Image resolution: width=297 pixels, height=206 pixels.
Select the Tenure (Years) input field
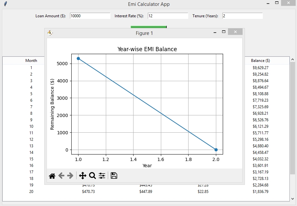(242, 16)
